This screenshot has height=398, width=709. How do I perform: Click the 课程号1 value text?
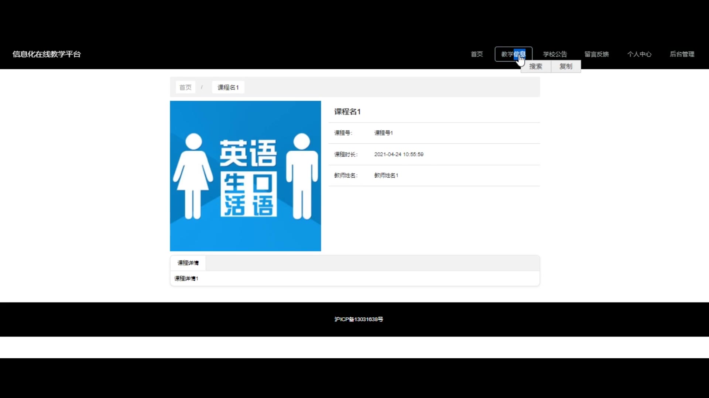(x=383, y=133)
